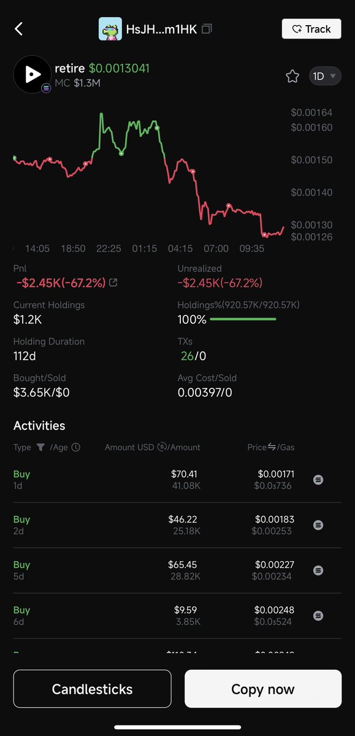355x736 pixels.
Task: Share the PnL via the external link icon
Action: tap(113, 283)
